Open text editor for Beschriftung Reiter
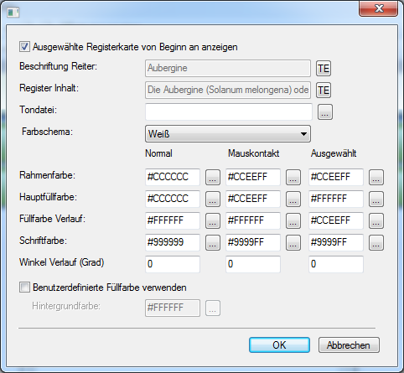 (x=324, y=69)
